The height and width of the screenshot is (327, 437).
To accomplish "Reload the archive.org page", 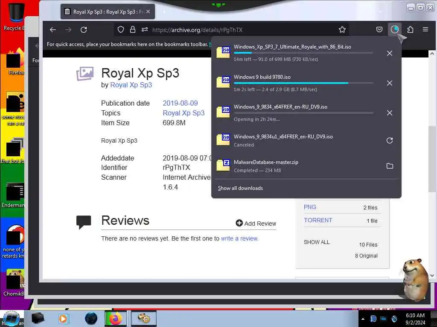I will (x=84, y=30).
